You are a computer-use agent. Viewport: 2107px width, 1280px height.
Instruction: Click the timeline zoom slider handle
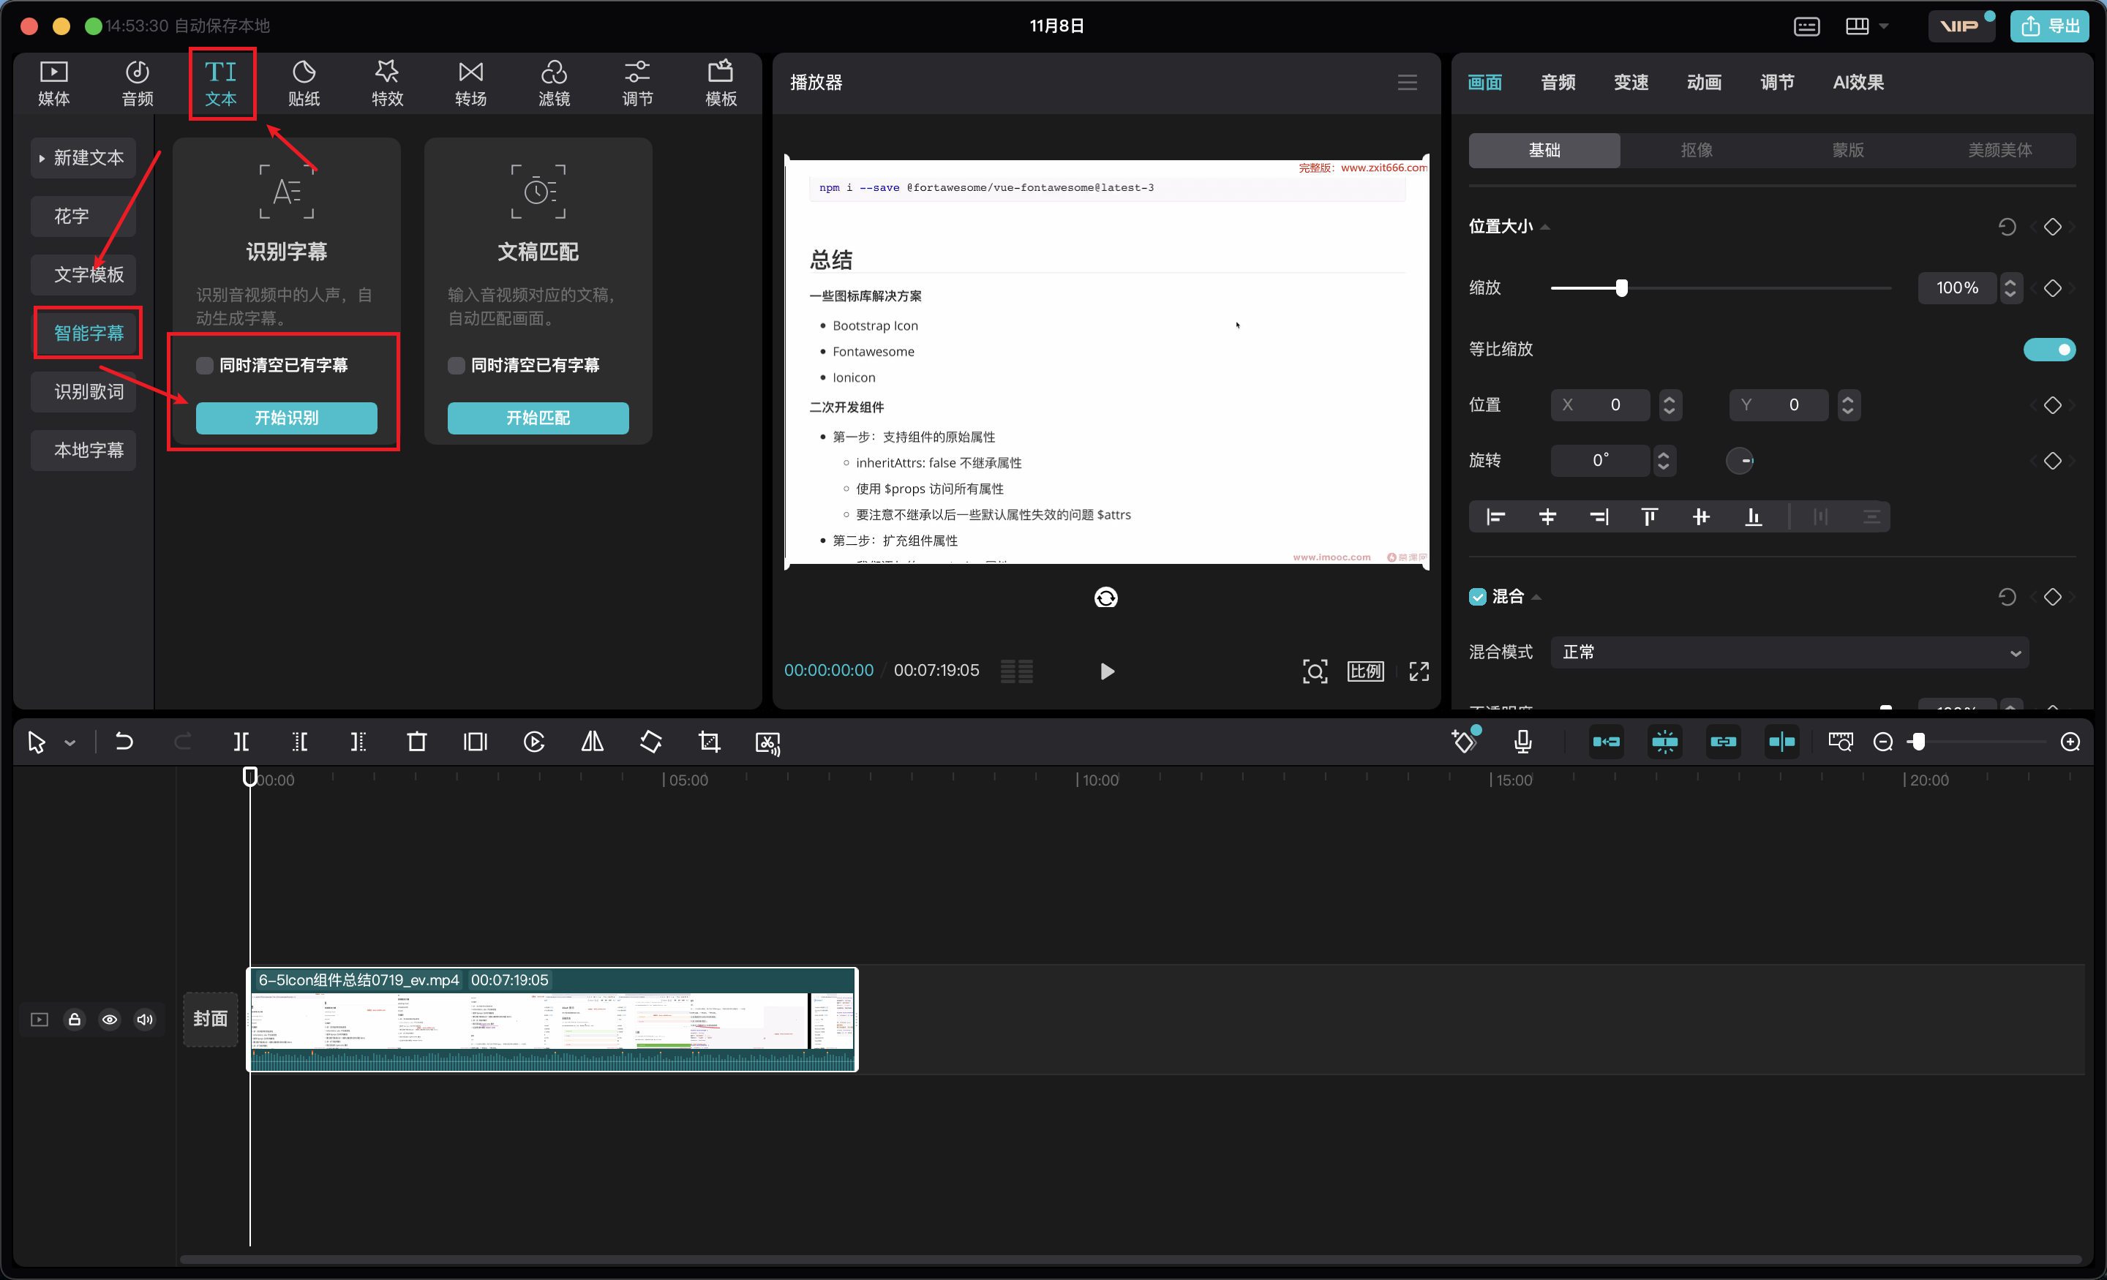pos(1919,742)
